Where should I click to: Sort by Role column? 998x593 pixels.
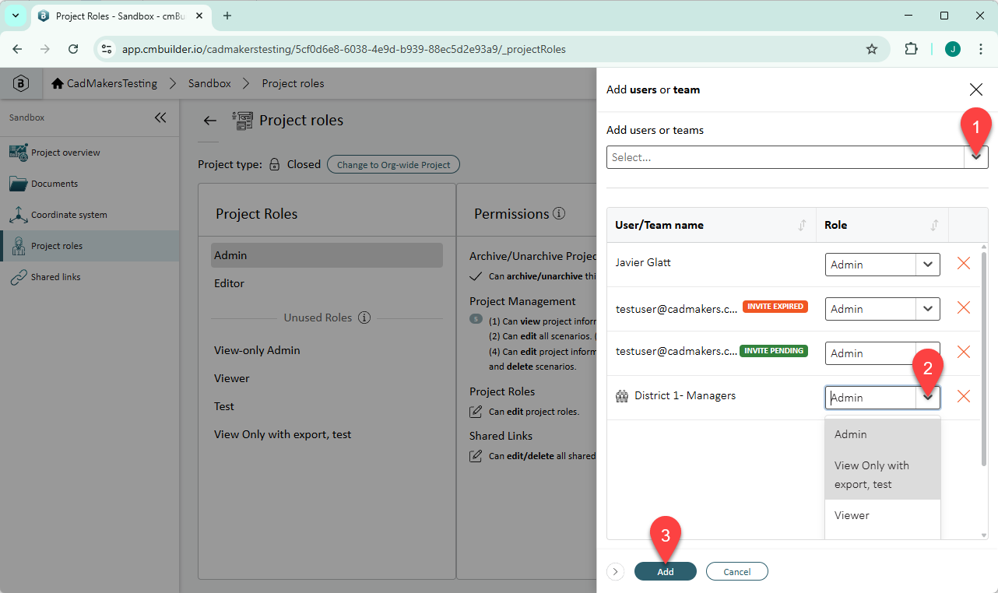(x=934, y=225)
